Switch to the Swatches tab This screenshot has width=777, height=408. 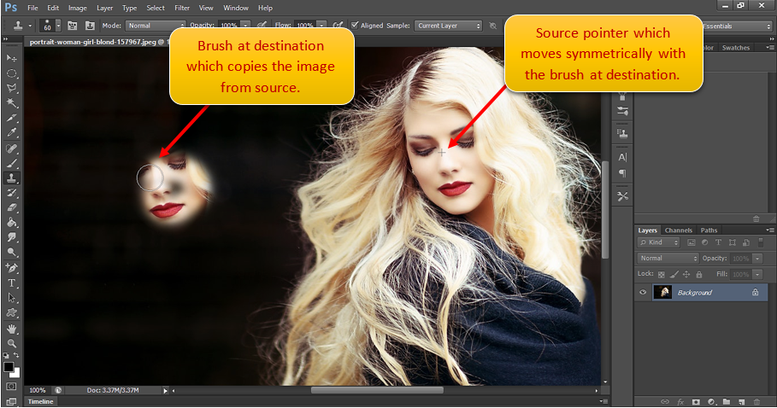click(x=735, y=48)
